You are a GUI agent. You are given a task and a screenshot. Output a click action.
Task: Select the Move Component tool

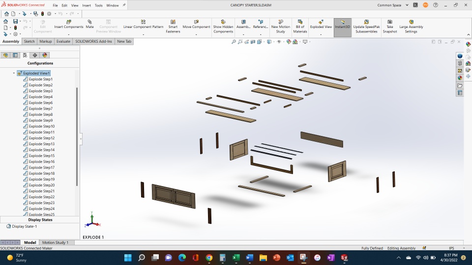coord(196,25)
